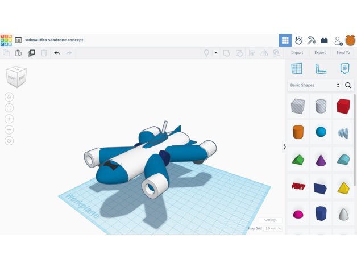Collapse the shapes panel with the chevron
357x268 pixels.
click(285, 146)
